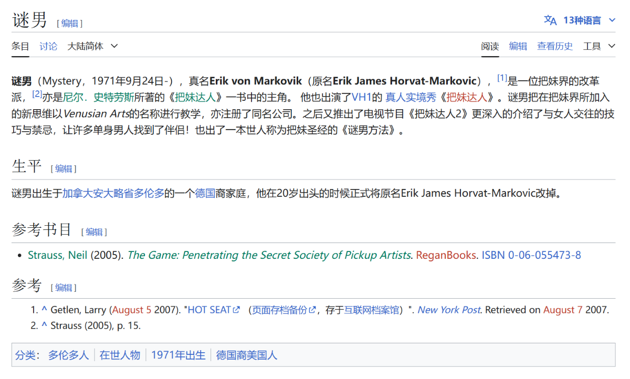
Task: Click the 参考 section heading
Action: (x=26, y=285)
